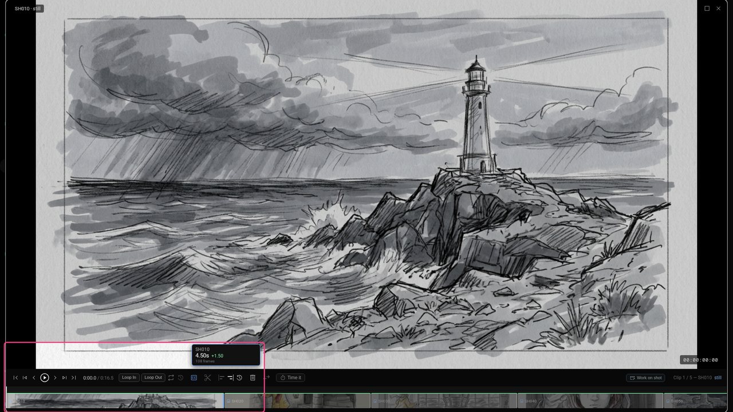Delete clip with the trash icon
The height and width of the screenshot is (412, 733).
pyautogui.click(x=253, y=378)
